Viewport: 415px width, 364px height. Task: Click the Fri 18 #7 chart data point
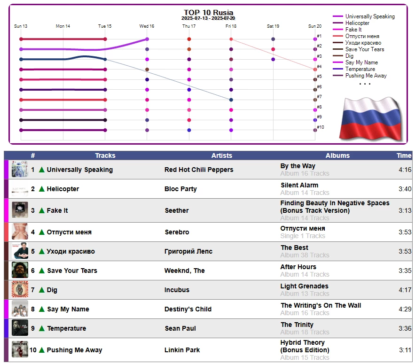pyautogui.click(x=231, y=100)
